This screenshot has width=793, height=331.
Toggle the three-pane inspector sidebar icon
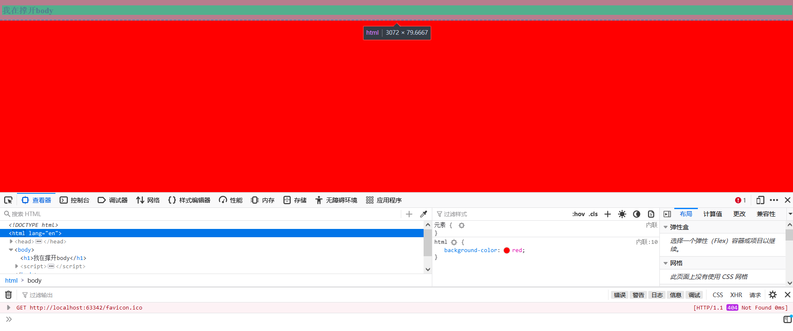[667, 214]
